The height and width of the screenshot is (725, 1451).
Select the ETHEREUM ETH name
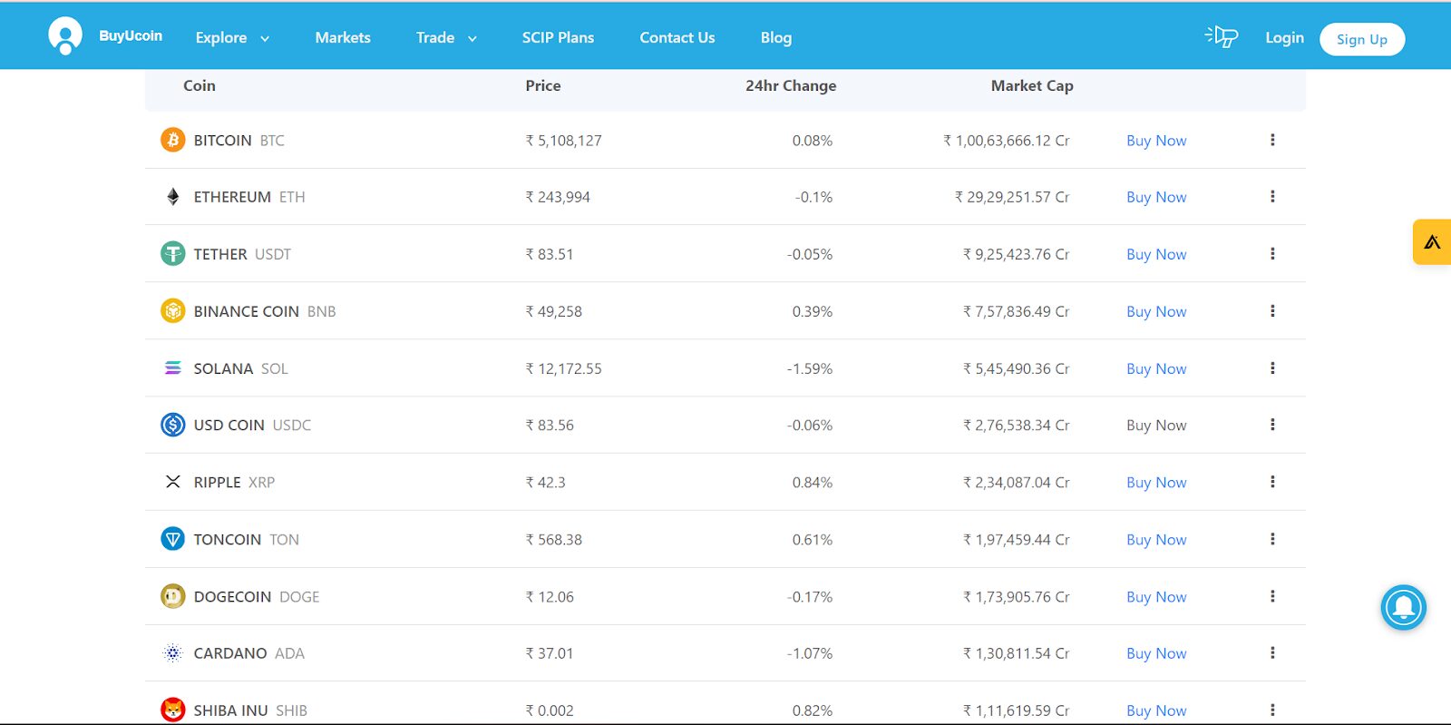(x=249, y=197)
